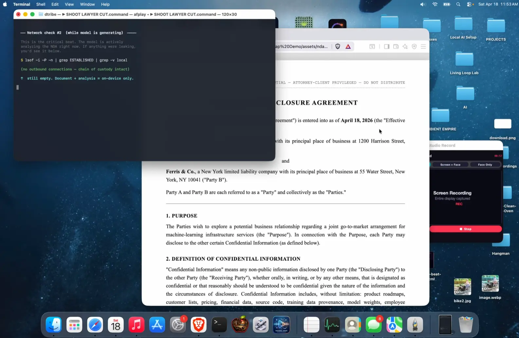Screen dimensions: 519x338
Task: Open System Settings from the dock
Action: (x=178, y=325)
